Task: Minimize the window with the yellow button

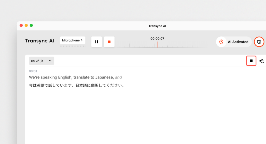Action: tap(26, 25)
